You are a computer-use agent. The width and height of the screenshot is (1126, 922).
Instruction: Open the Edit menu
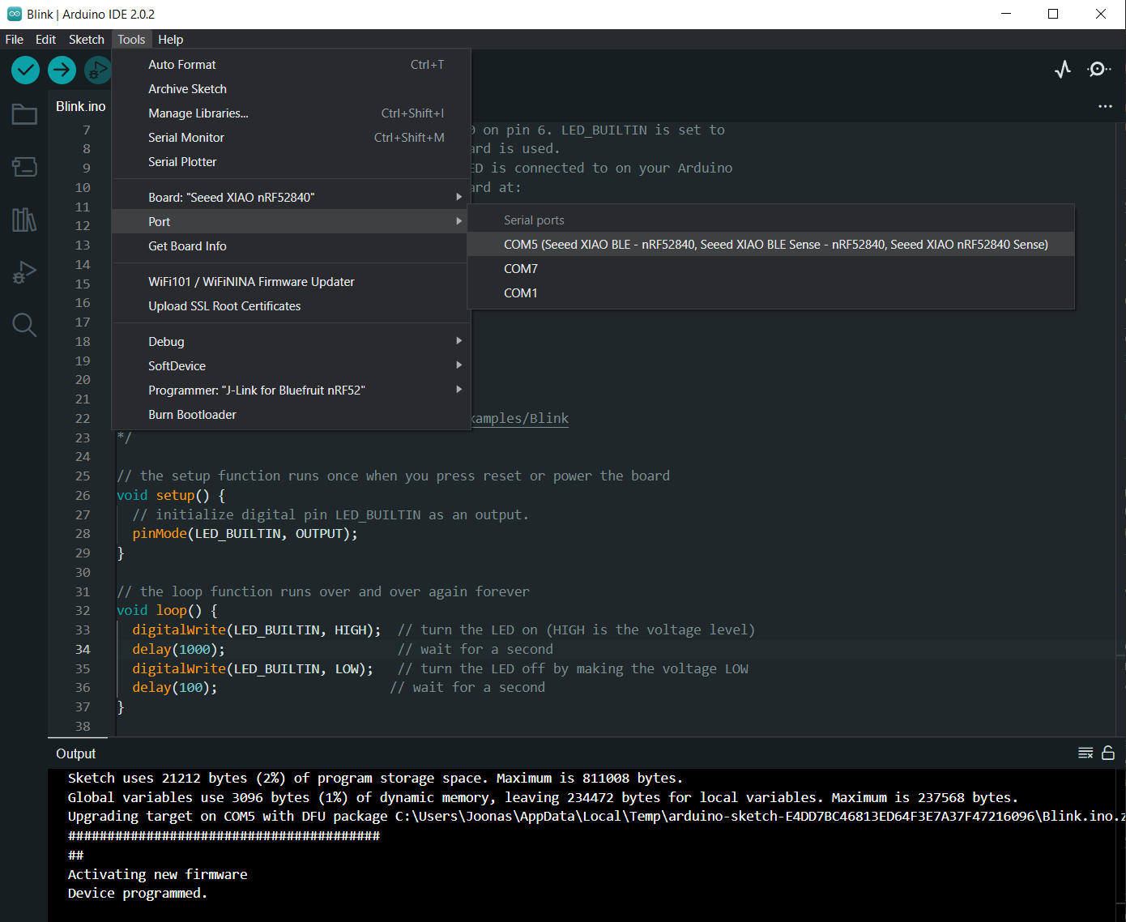[x=46, y=40]
